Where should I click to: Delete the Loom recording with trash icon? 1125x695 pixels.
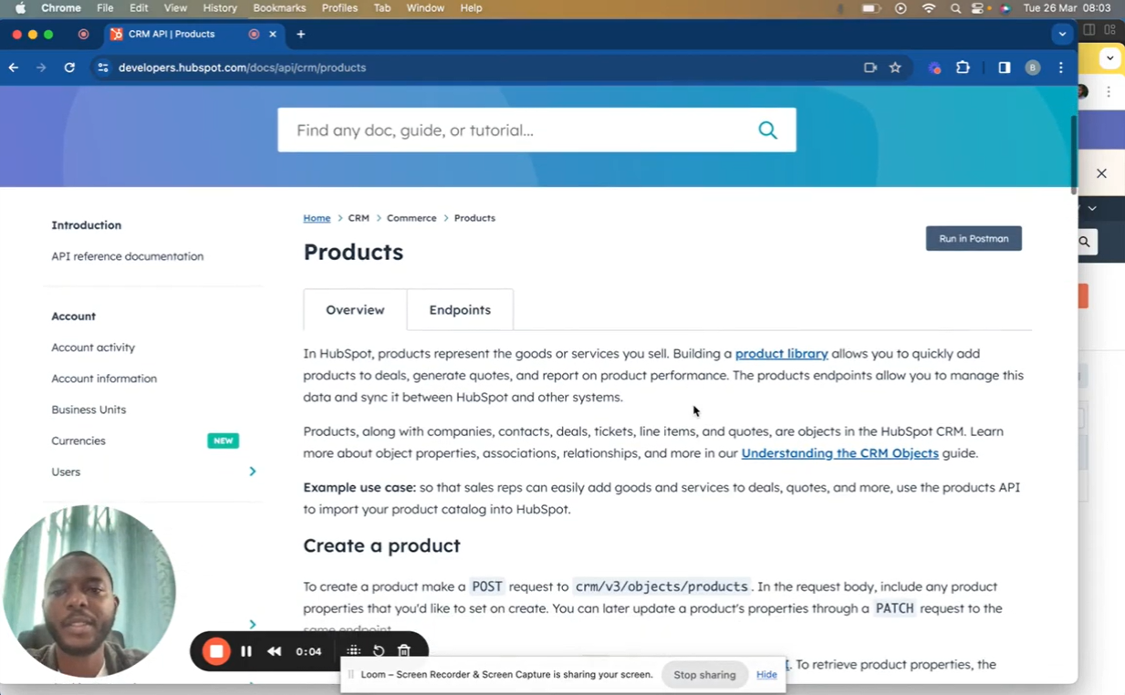click(x=404, y=651)
